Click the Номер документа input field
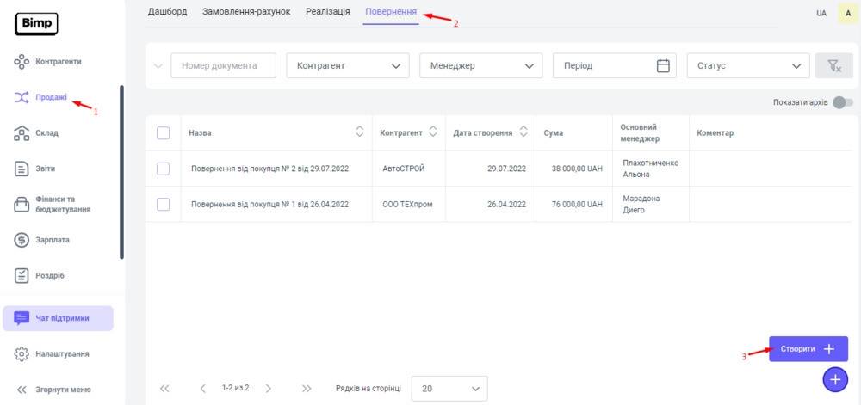Viewport: 861px width, 405px height. (x=223, y=66)
